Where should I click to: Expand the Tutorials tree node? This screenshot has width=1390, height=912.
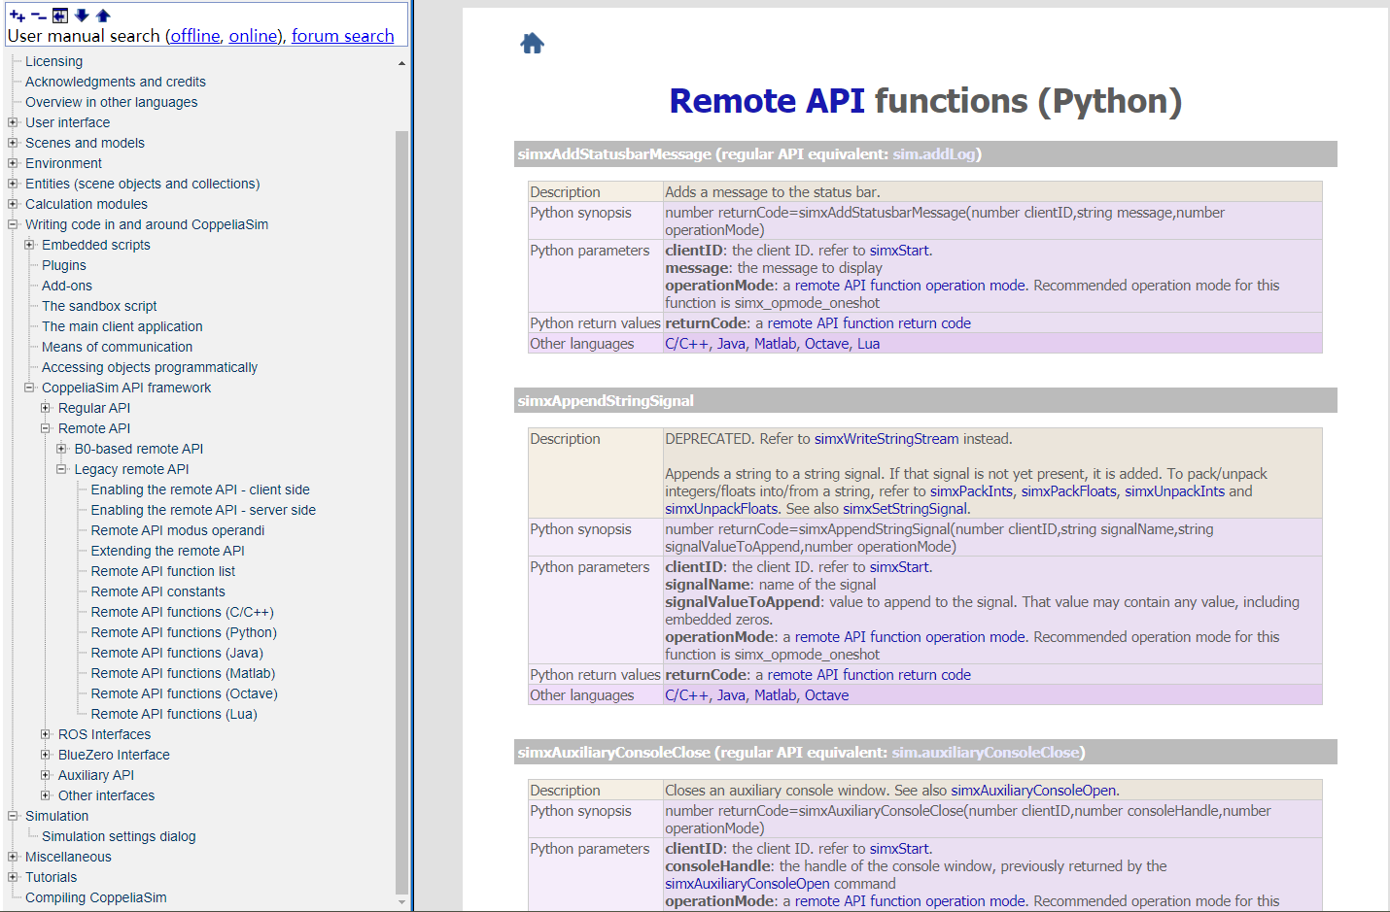point(13,877)
